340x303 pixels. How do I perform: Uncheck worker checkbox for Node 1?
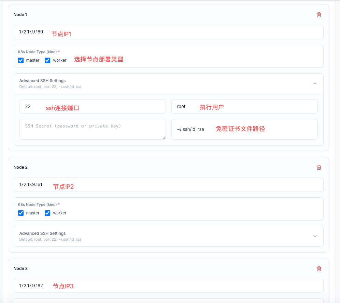point(47,60)
